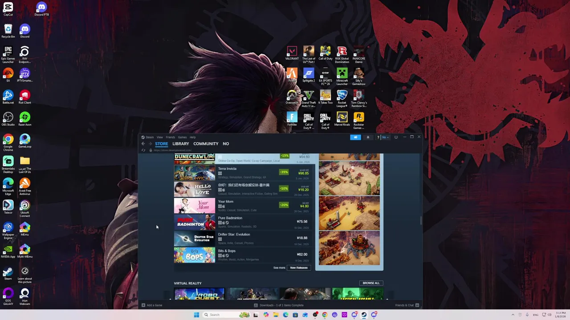Click the Steam help question mark
Image resolution: width=570 pixels, height=320 pixels.
(378, 137)
